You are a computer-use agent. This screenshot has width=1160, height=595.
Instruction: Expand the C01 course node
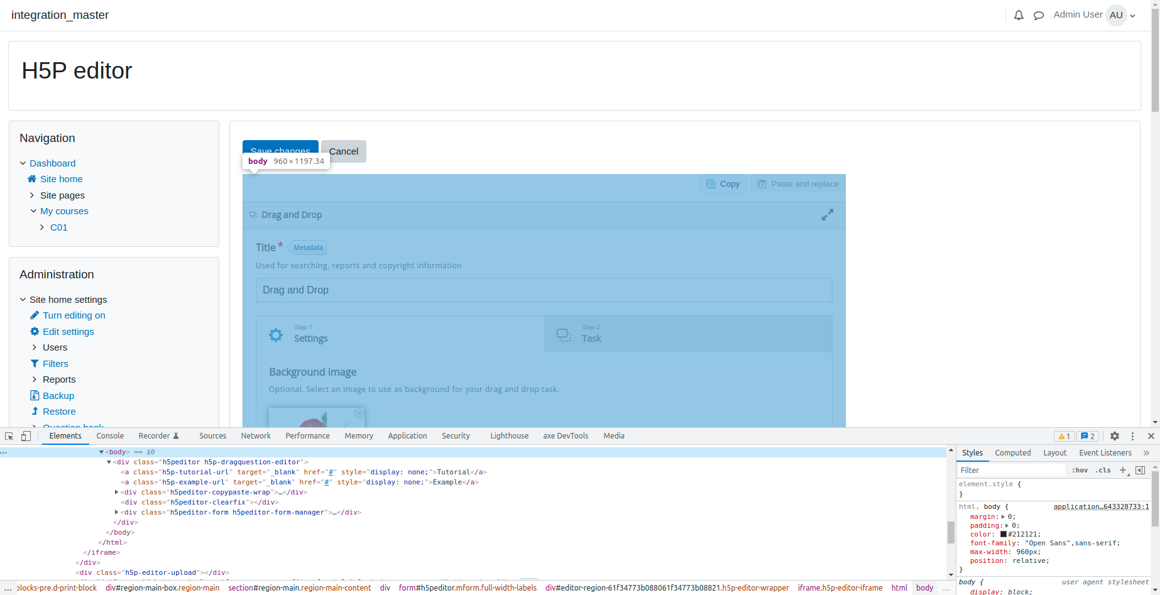coord(42,227)
